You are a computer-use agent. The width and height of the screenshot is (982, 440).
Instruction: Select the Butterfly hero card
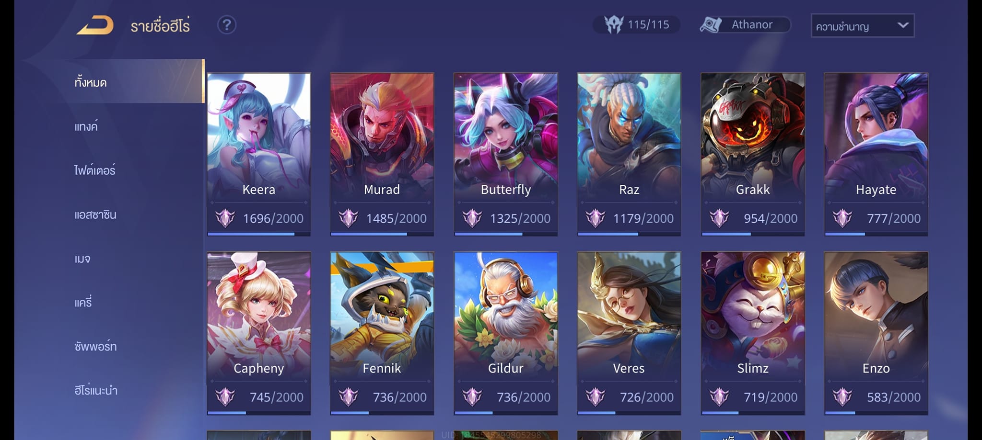pos(506,154)
